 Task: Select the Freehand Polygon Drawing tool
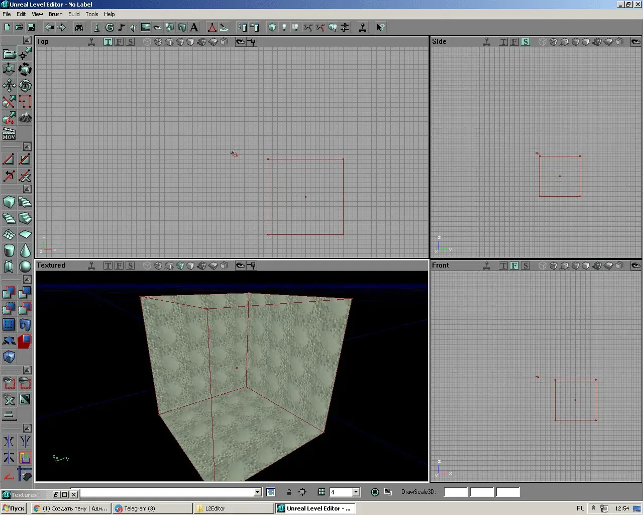pyautogui.click(x=25, y=102)
